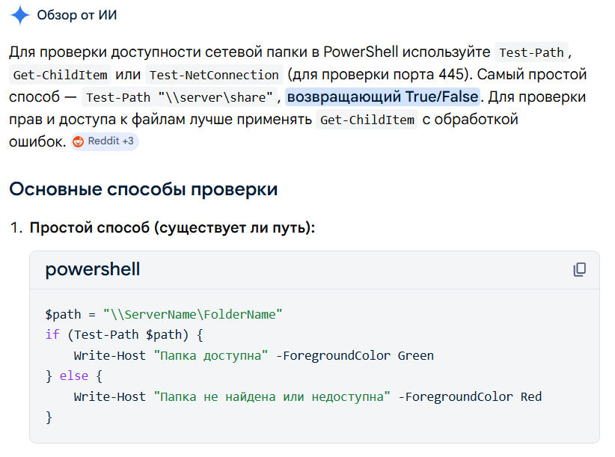Click the '$path = "\\ServerName\FolderName"' line
Screen dimensions: 615x457
click(x=164, y=314)
